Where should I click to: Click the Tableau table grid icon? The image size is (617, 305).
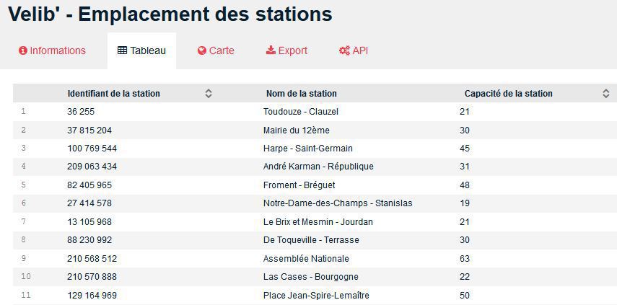(x=122, y=51)
